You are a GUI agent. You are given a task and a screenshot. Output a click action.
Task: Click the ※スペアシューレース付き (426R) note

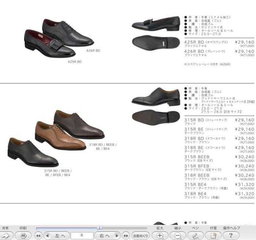pyautogui.click(x=207, y=64)
